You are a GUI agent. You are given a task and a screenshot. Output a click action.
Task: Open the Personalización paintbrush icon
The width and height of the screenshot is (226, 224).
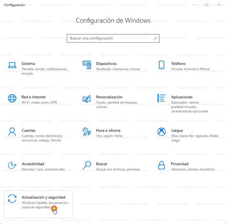87,99
